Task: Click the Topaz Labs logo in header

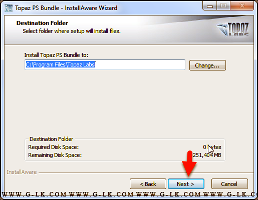Action: pyautogui.click(x=233, y=29)
